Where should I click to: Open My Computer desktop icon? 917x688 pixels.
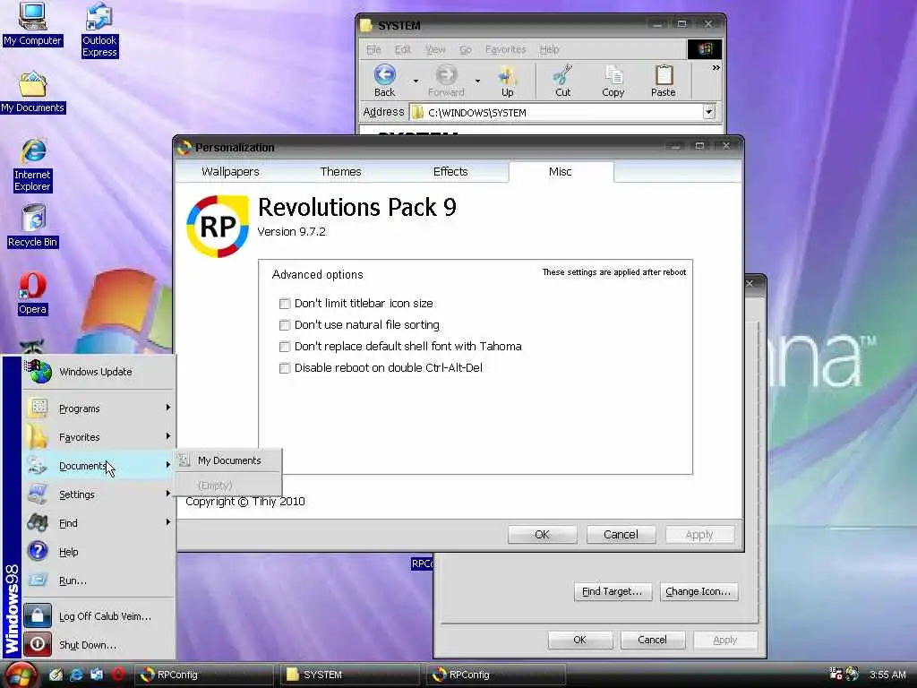[32, 23]
